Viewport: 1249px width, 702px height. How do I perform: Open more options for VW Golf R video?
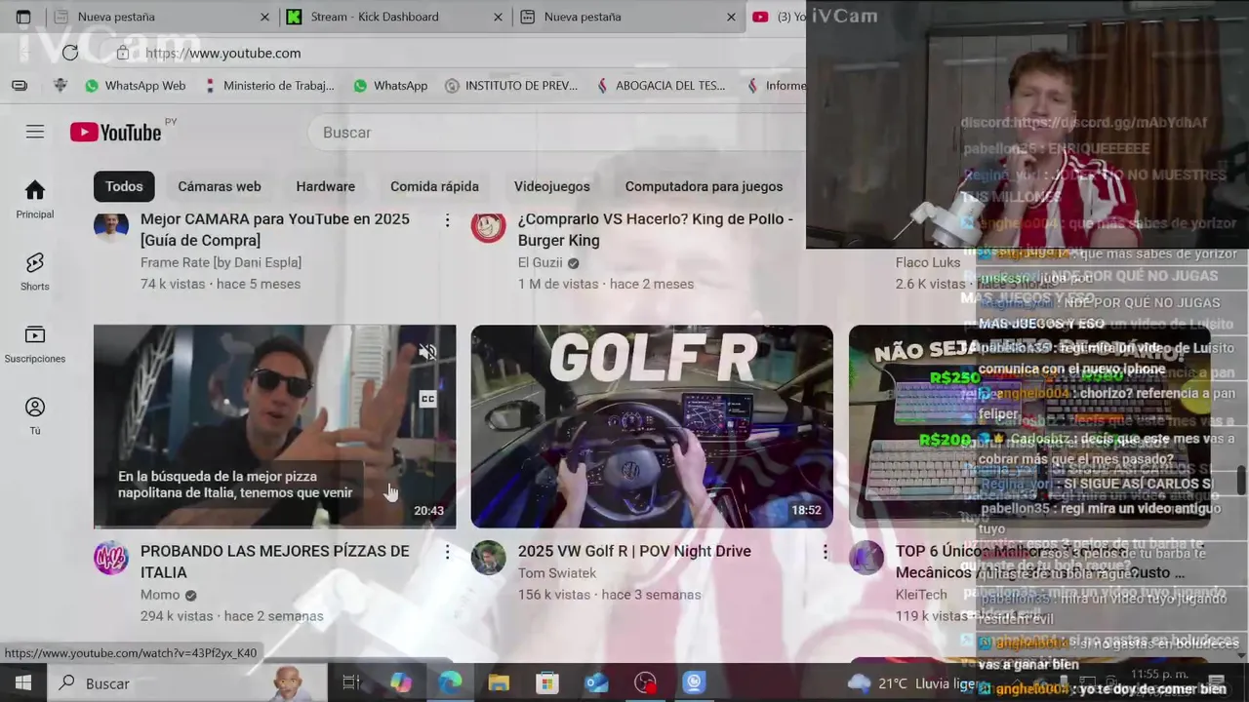825,553
